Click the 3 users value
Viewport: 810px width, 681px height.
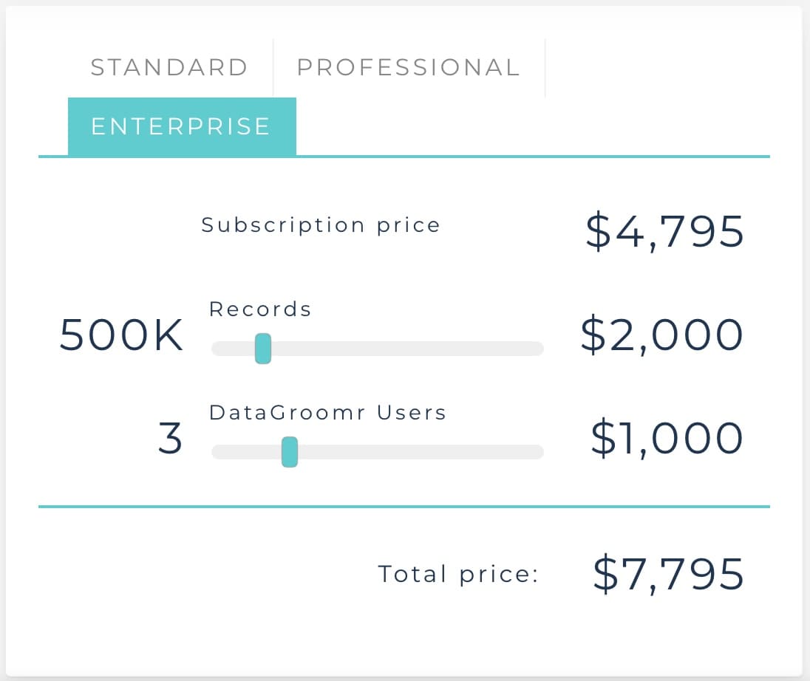coord(169,439)
